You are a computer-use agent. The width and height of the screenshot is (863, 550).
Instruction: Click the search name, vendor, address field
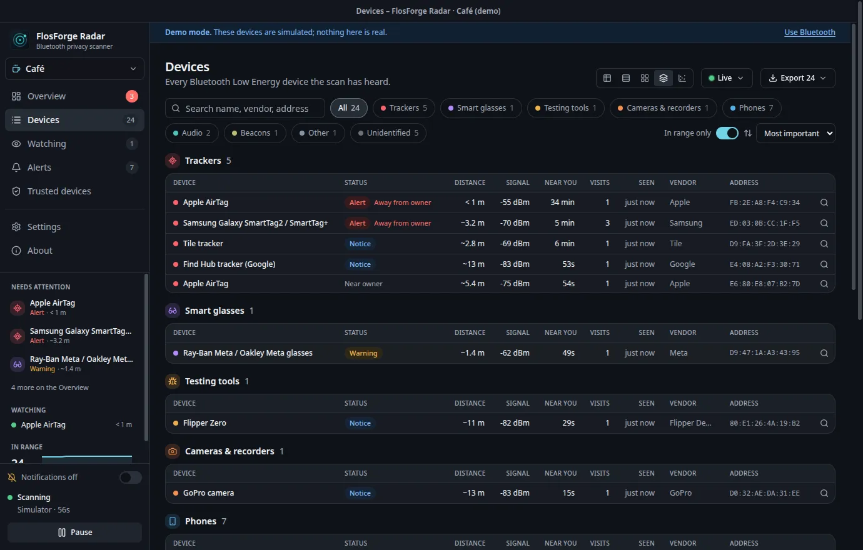(245, 108)
